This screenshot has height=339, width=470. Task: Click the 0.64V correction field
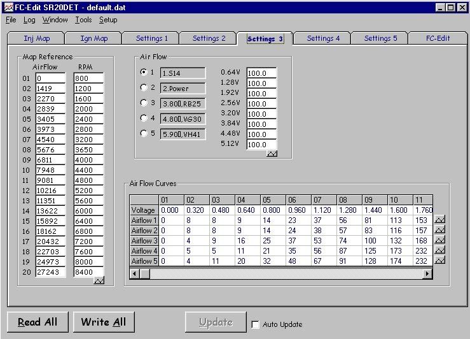(261, 73)
